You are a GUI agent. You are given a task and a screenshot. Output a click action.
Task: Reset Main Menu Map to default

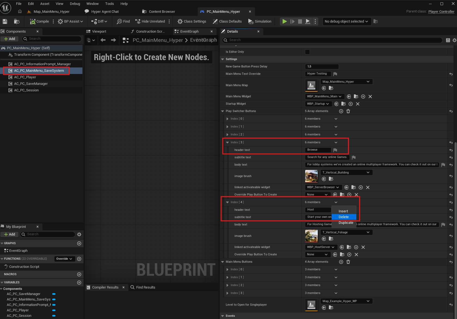point(451,85)
